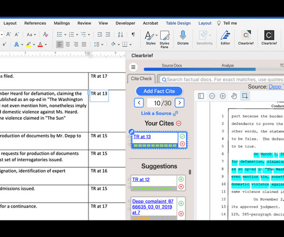This screenshot has height=237, width=284.
Task: Apply shading with the paint bucket
Action: 114,44
